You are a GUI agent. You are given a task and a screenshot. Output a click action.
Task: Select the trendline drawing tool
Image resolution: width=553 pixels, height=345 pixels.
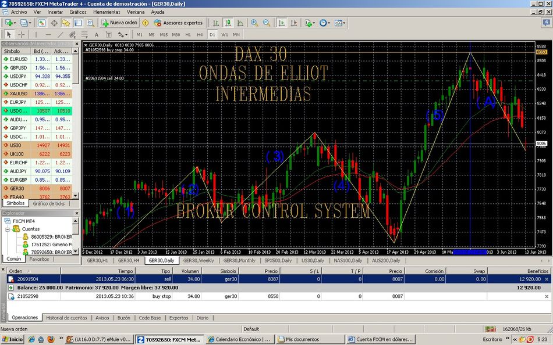[x=61, y=34]
